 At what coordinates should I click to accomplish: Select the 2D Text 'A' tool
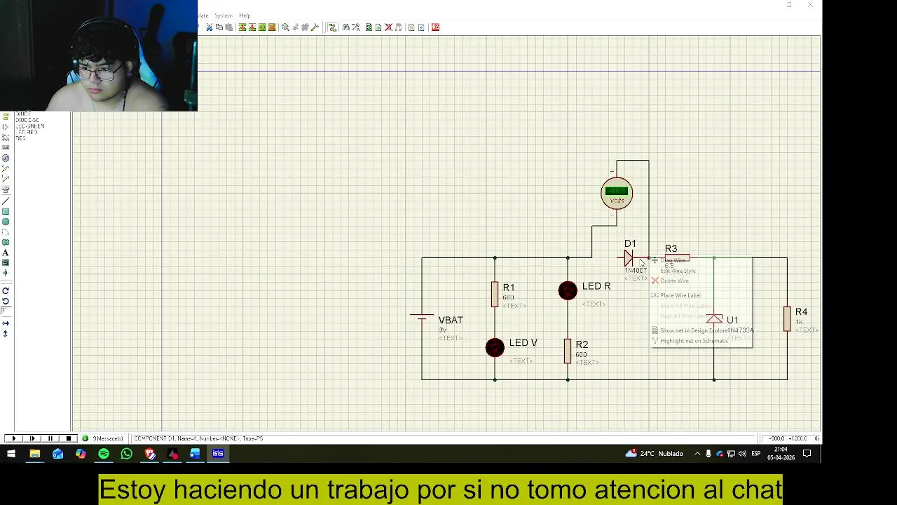click(x=6, y=252)
